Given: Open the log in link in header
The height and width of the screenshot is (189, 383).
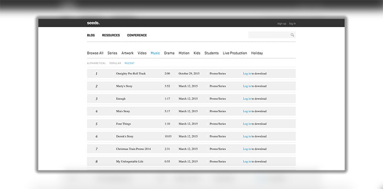Looking at the screenshot, I should (293, 24).
